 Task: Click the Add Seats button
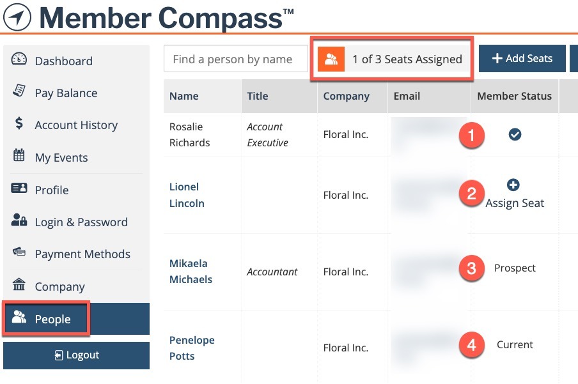(522, 58)
